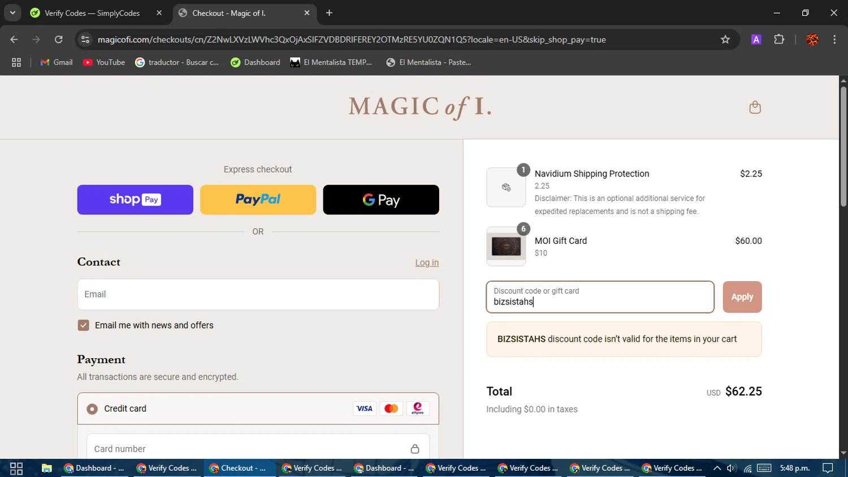848x477 pixels.
Task: Click the $62.25 total amount
Action: coord(743,392)
